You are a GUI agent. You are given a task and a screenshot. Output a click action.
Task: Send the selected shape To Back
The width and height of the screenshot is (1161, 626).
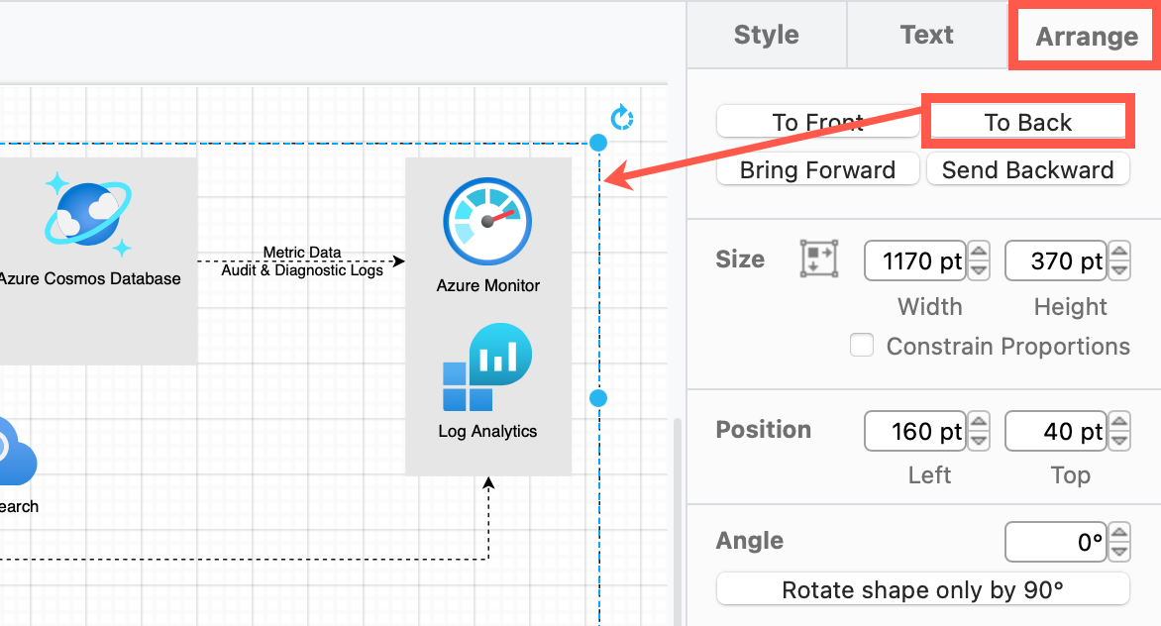pos(1028,121)
